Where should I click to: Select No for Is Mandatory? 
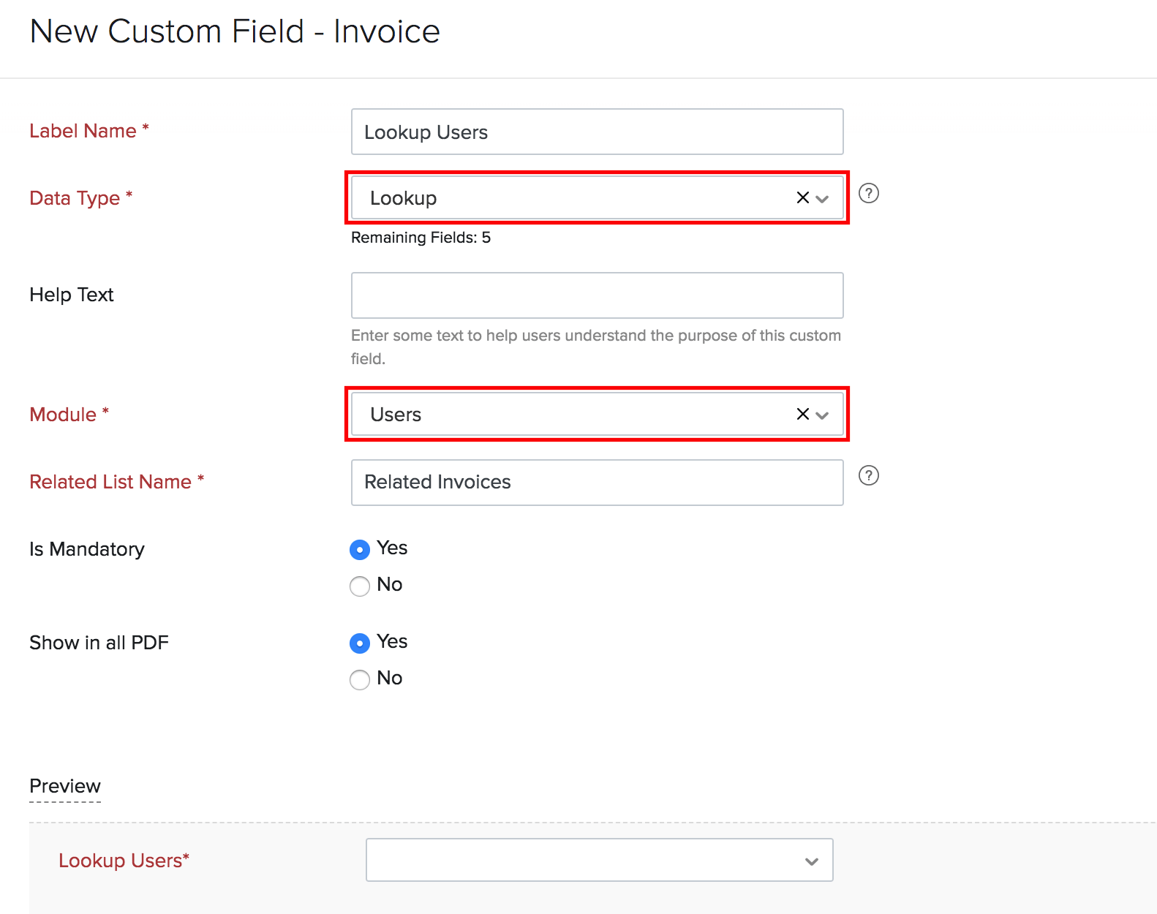(x=360, y=586)
